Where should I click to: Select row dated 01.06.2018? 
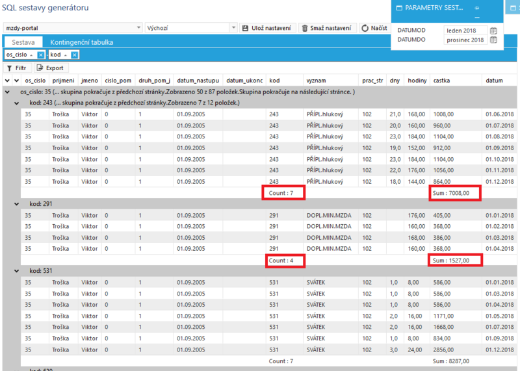click(x=268, y=114)
